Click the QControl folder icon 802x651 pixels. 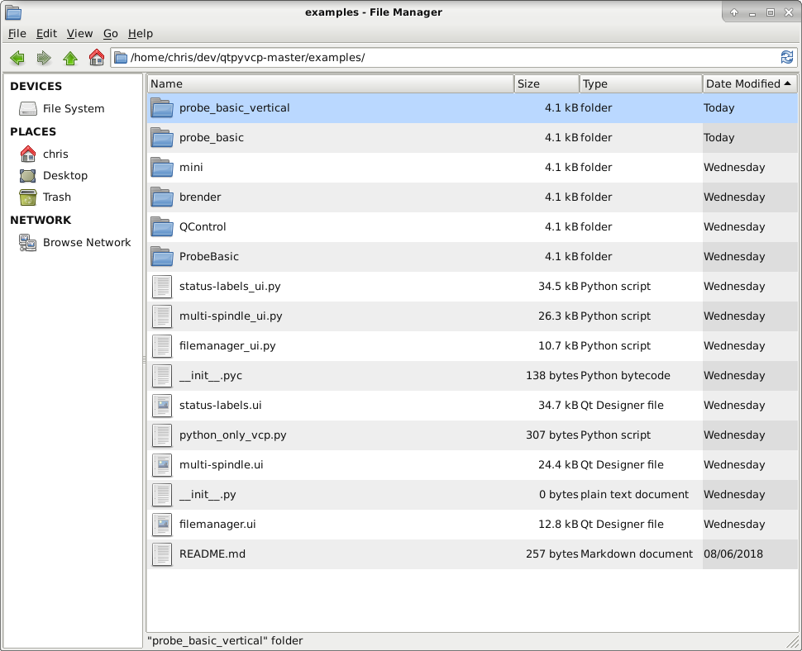[162, 226]
